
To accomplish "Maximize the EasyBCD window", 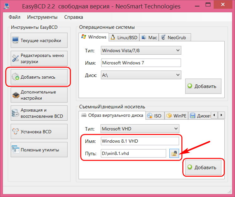I will coord(208,5).
